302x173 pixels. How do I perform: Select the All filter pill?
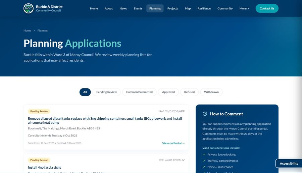[x=85, y=92]
